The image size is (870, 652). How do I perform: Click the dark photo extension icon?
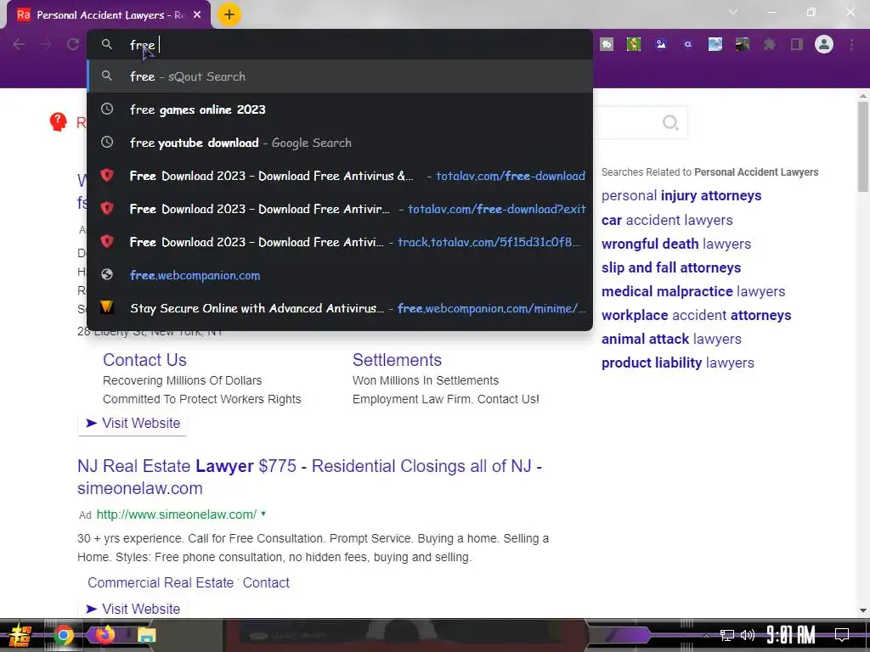(x=743, y=44)
